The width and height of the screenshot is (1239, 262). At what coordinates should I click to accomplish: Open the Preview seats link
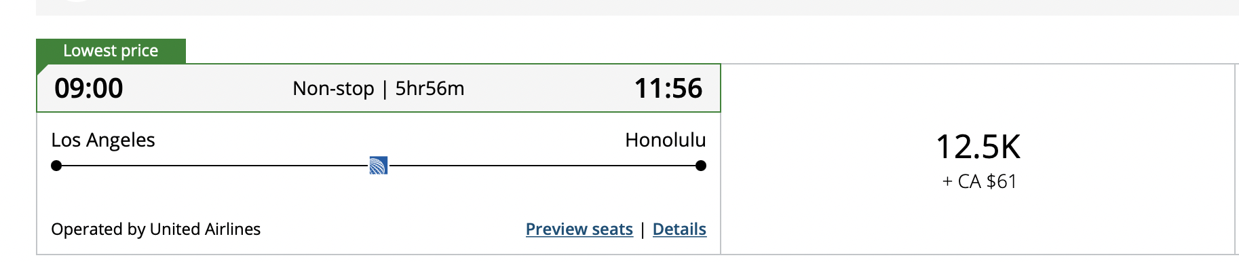[579, 229]
